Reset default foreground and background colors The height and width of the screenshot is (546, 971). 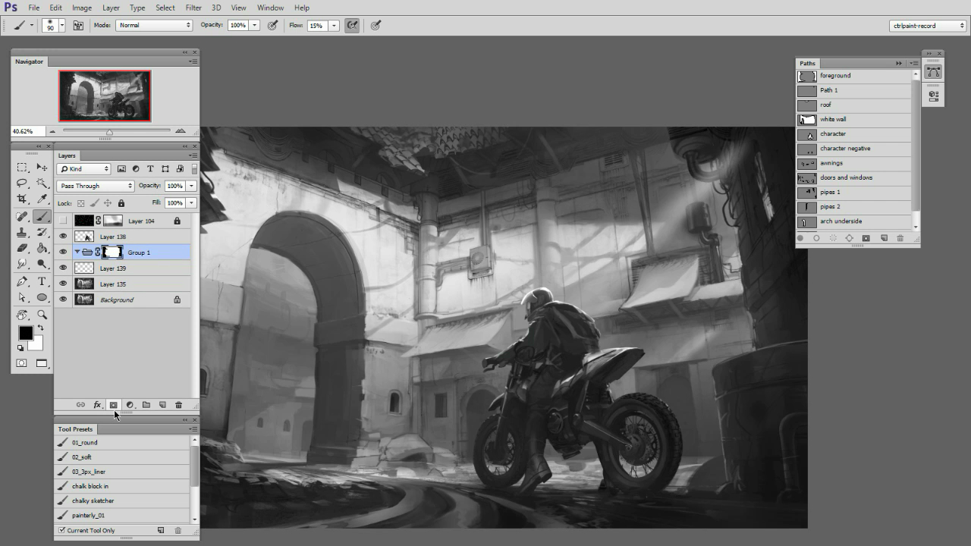[20, 348]
